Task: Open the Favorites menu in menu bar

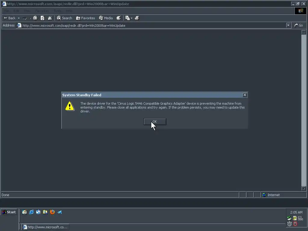Action: 42,11
